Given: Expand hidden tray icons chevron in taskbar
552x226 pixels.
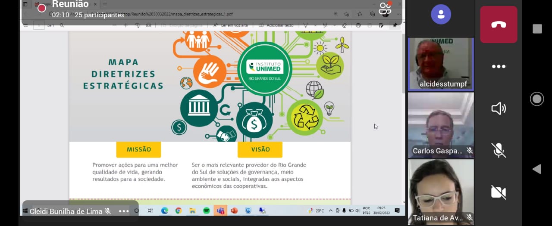Looking at the screenshot, I should coord(330,211).
